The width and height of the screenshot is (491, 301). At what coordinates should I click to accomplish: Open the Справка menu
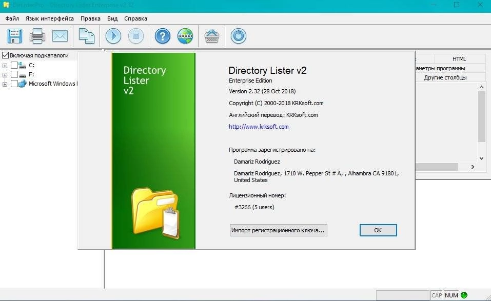point(135,18)
